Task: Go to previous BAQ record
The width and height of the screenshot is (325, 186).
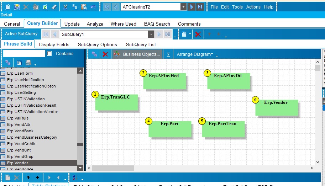Action: tap(115, 7)
